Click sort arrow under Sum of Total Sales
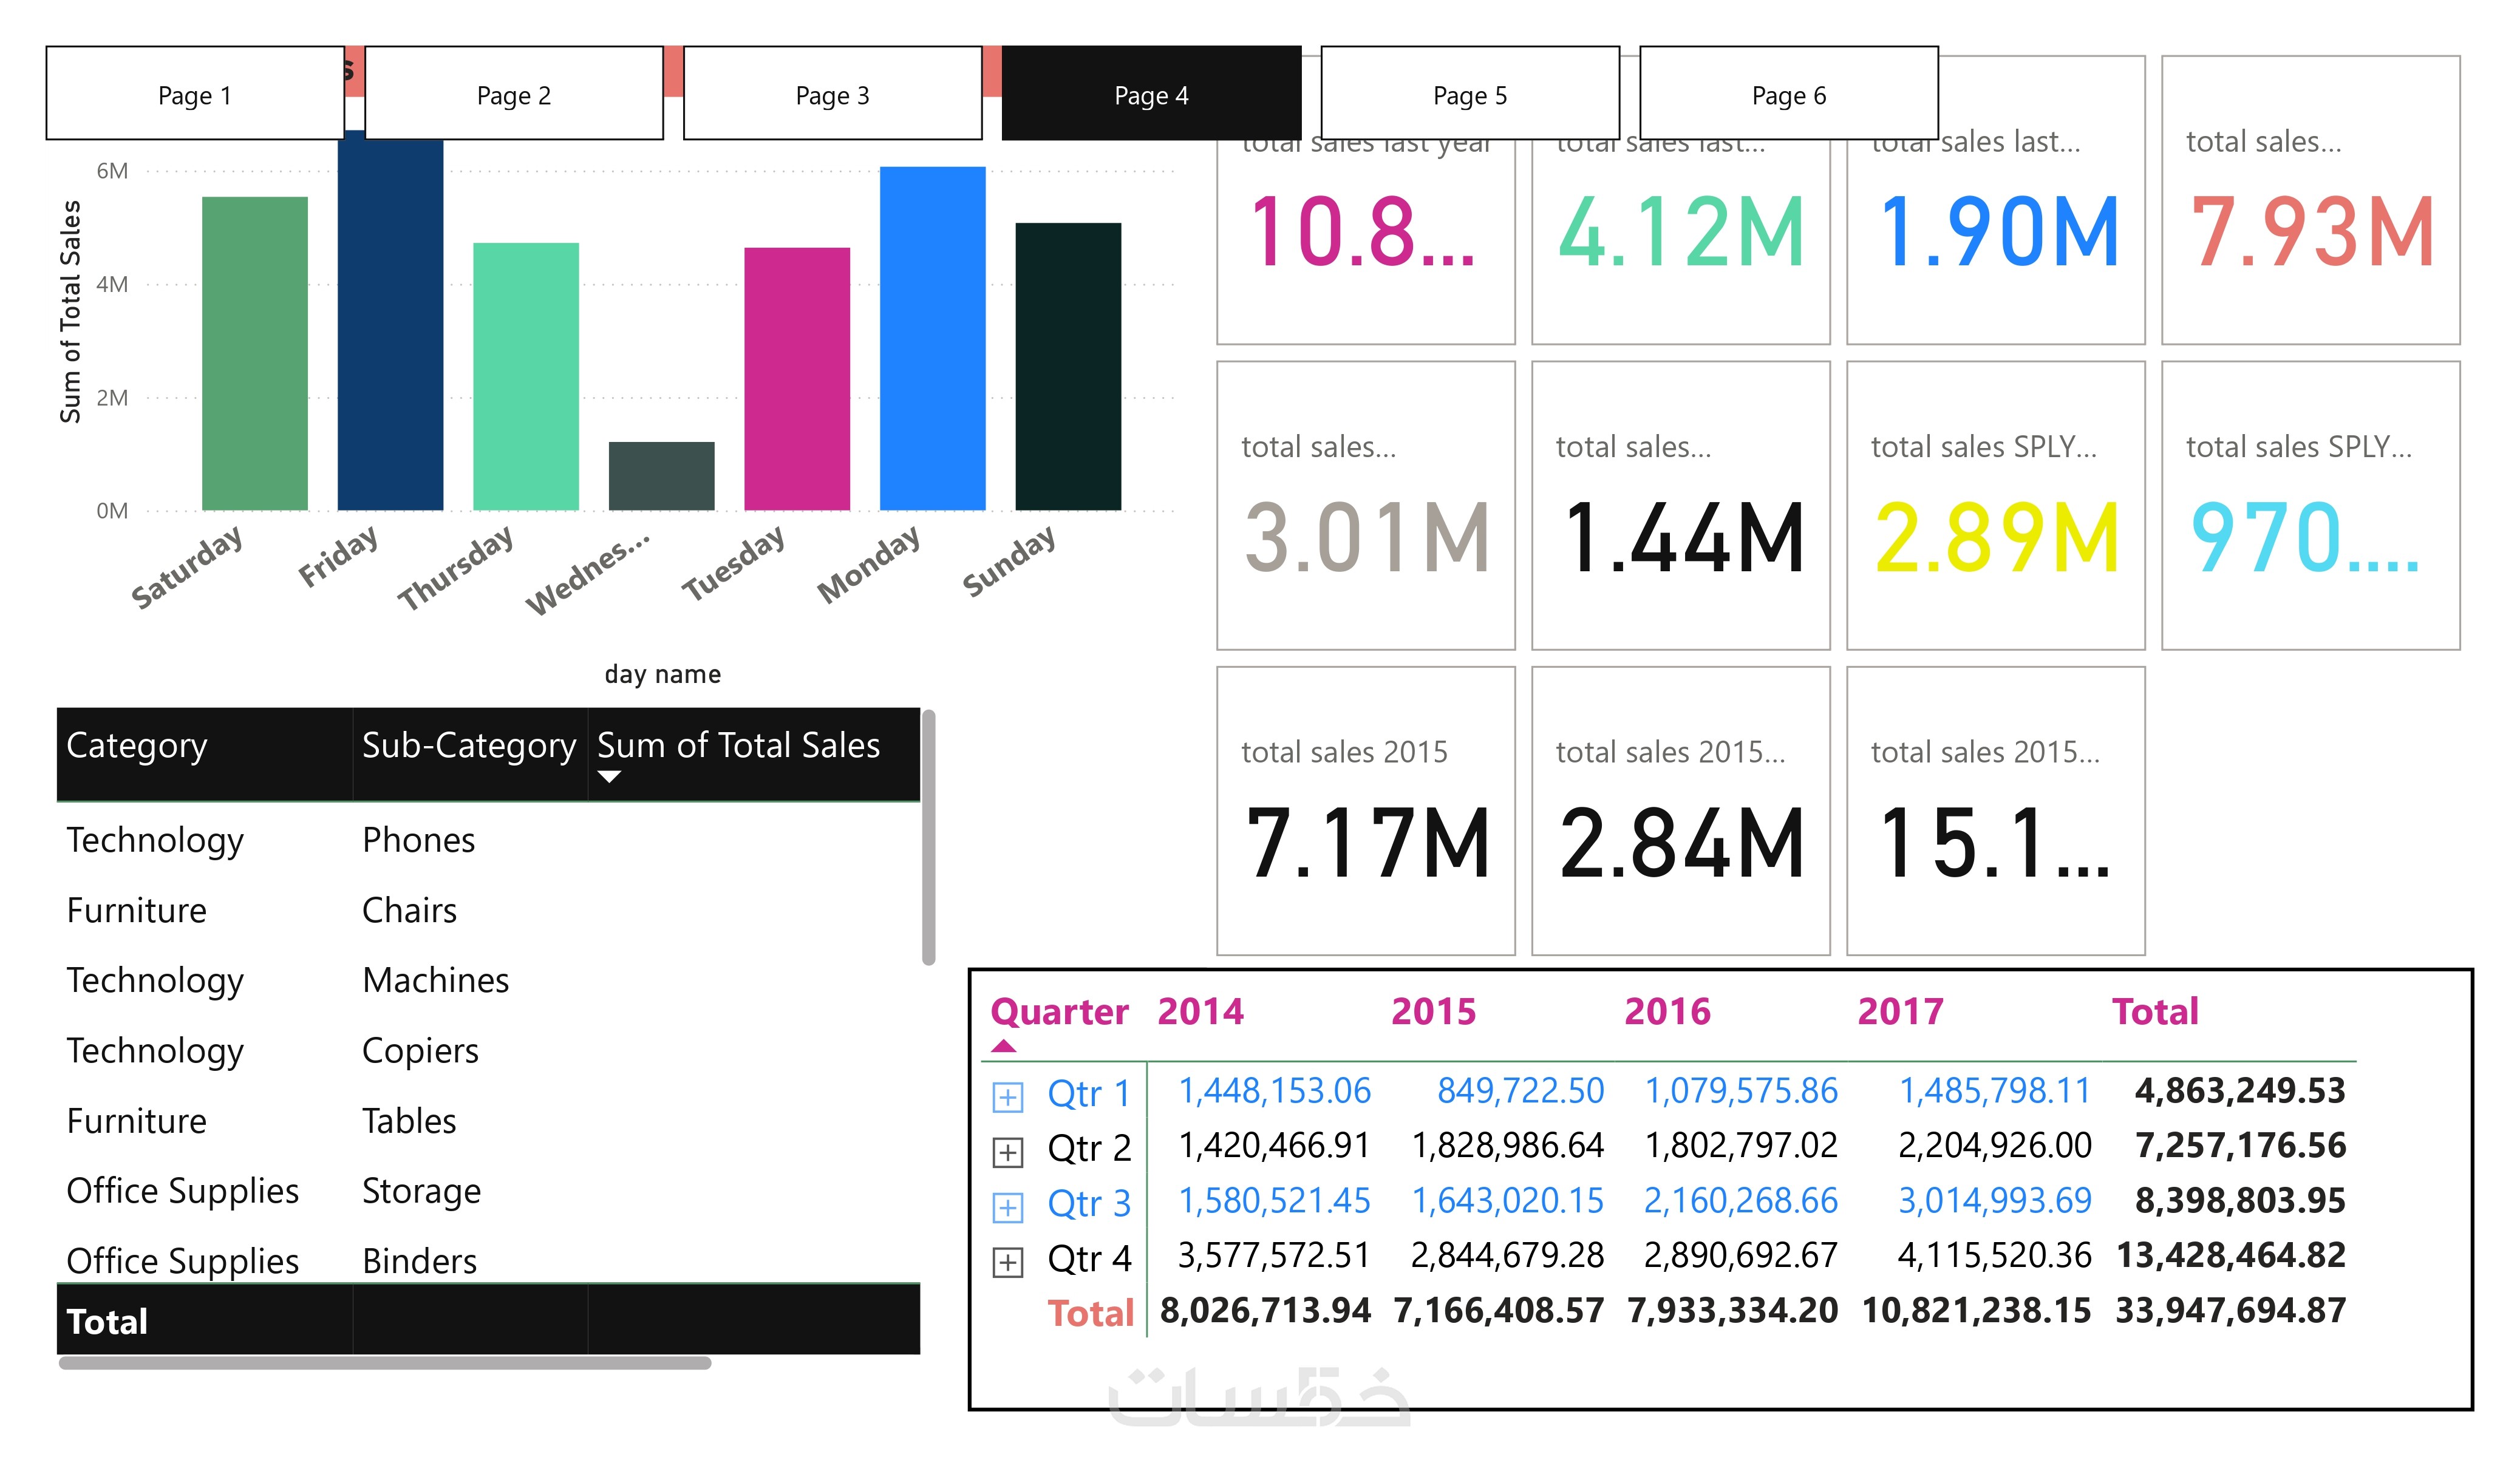2520x1457 pixels. click(x=609, y=777)
